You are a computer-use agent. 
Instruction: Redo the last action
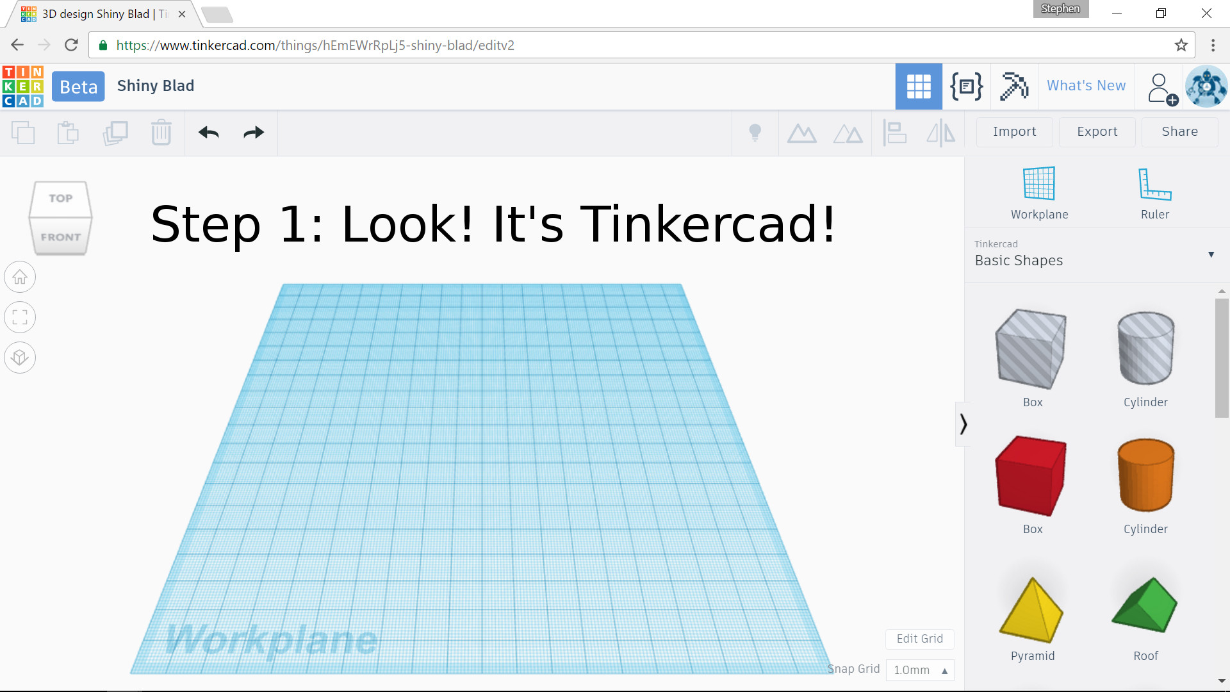(x=254, y=133)
